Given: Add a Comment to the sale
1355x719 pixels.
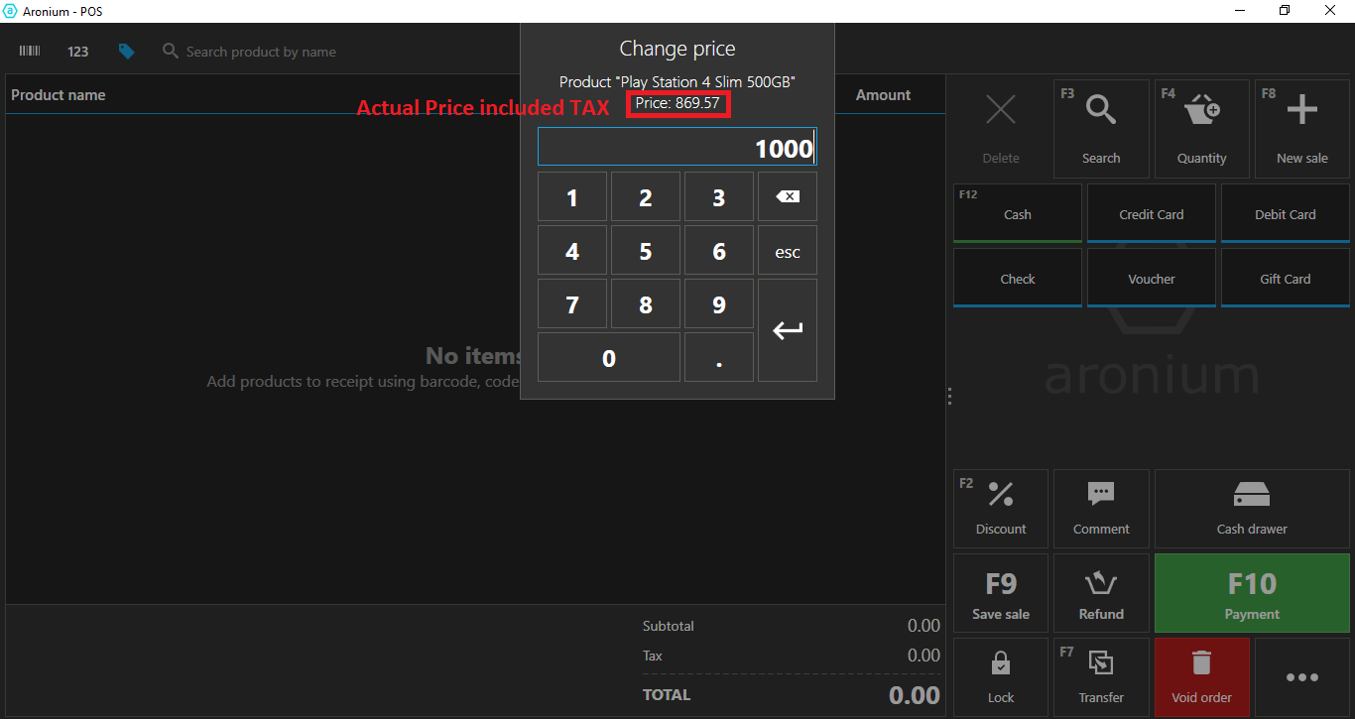Looking at the screenshot, I should pyautogui.click(x=1101, y=509).
